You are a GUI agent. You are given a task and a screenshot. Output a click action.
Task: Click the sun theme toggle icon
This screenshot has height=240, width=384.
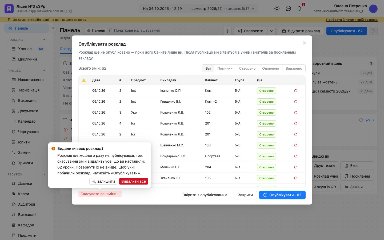[277, 9]
